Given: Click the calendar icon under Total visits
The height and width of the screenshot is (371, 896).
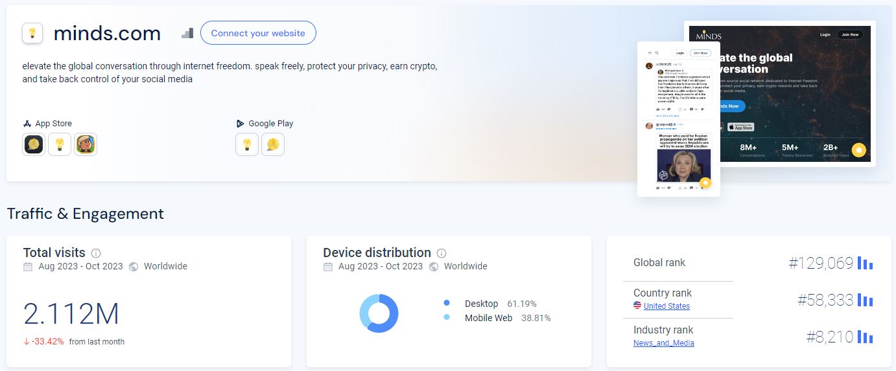Looking at the screenshot, I should (x=28, y=267).
